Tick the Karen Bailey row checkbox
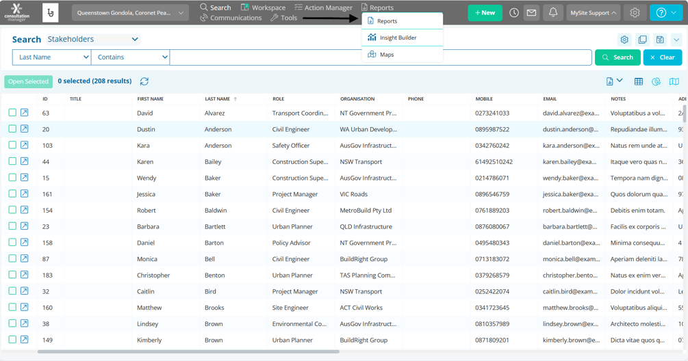688x361 pixels. point(12,161)
